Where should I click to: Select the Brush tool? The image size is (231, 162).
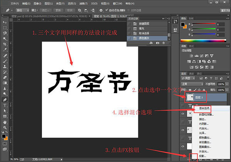coord(5,61)
